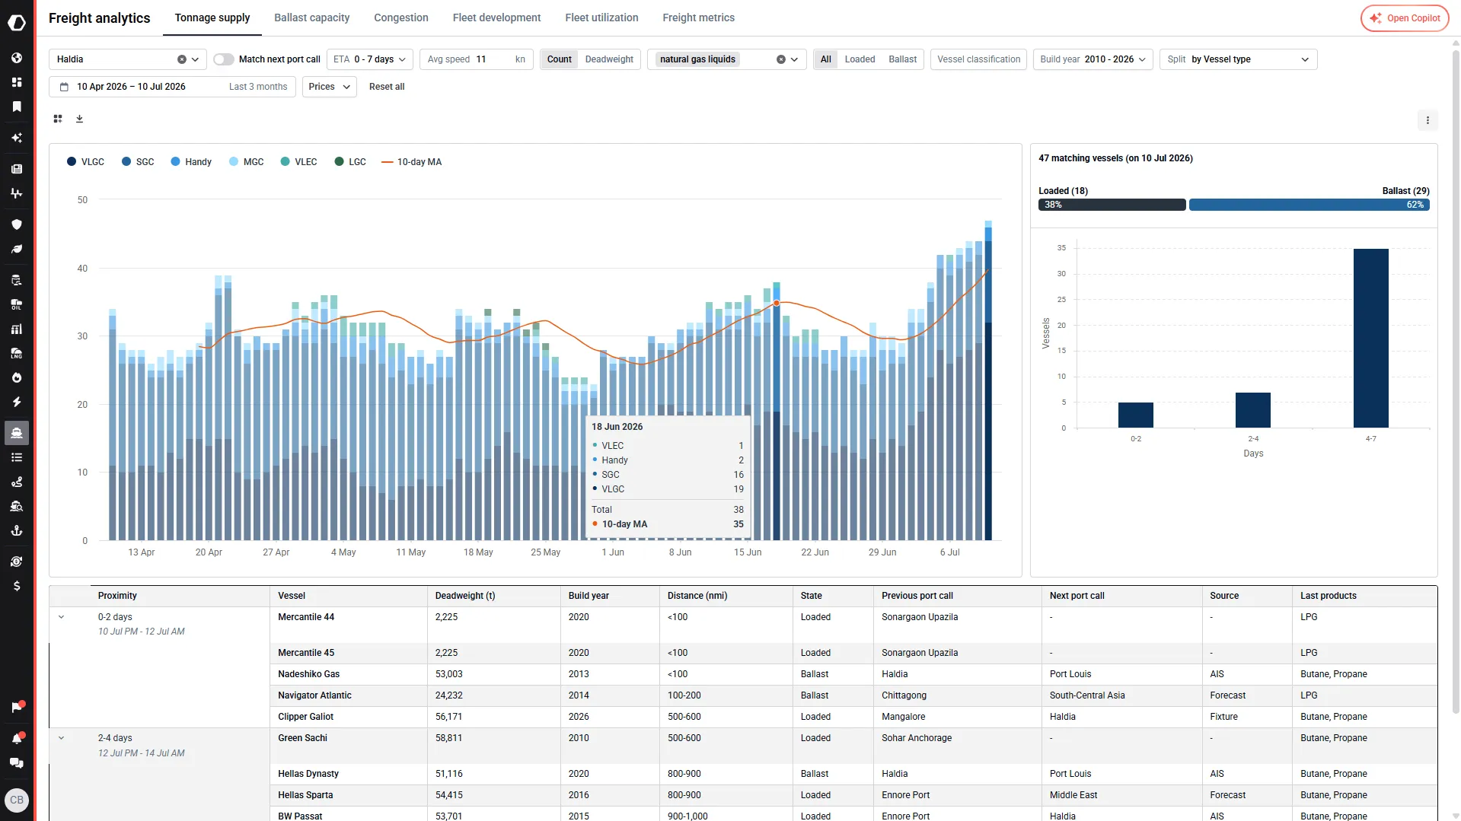
Task: Toggle the VLGC legend color swatch
Action: (72, 162)
